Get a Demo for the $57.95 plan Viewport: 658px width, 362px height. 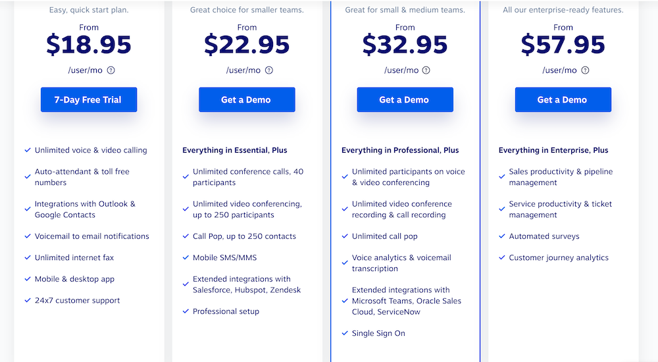click(563, 99)
